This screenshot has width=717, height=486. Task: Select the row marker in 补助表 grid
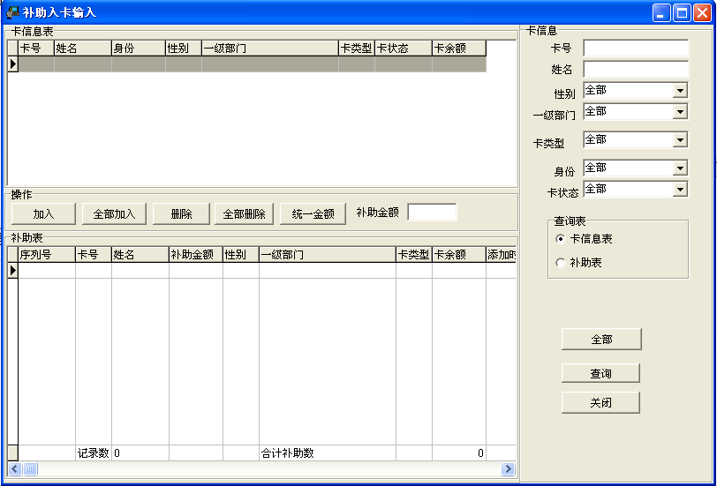pos(12,271)
